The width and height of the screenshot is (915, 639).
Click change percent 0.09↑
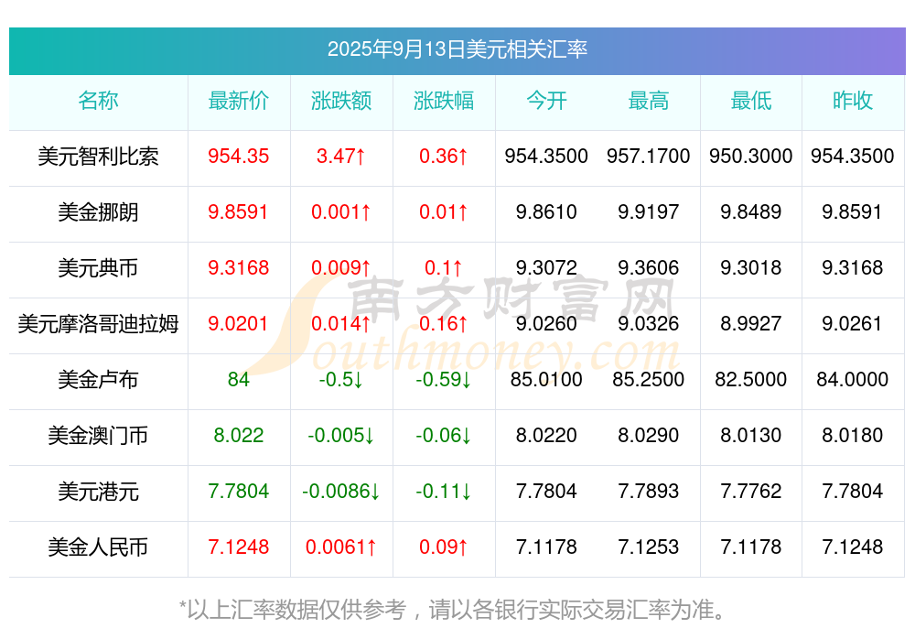pyautogui.click(x=444, y=547)
